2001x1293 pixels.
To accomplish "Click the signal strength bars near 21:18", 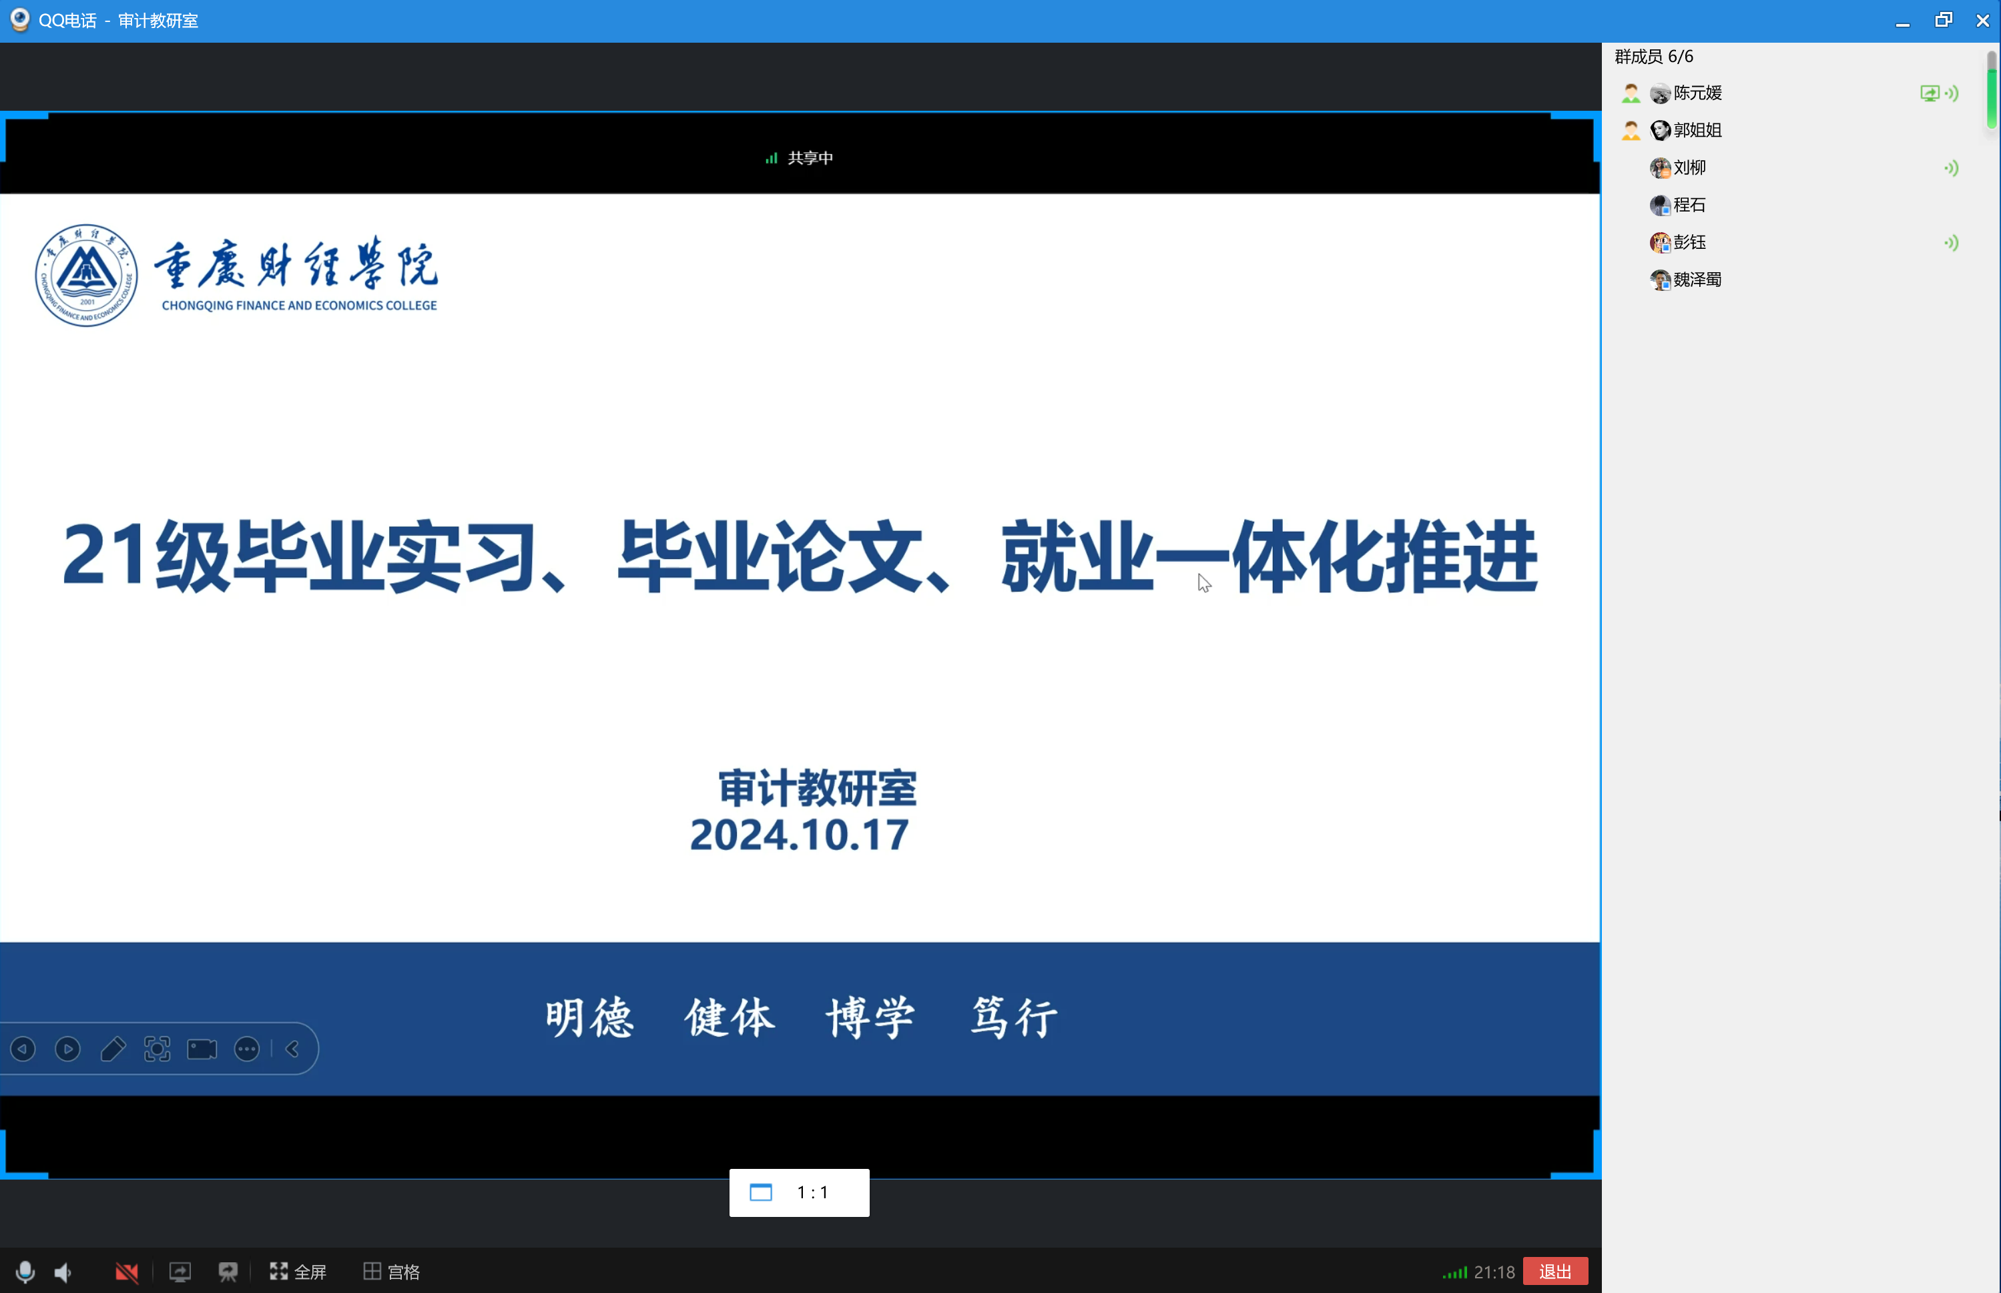I will click(x=1454, y=1273).
